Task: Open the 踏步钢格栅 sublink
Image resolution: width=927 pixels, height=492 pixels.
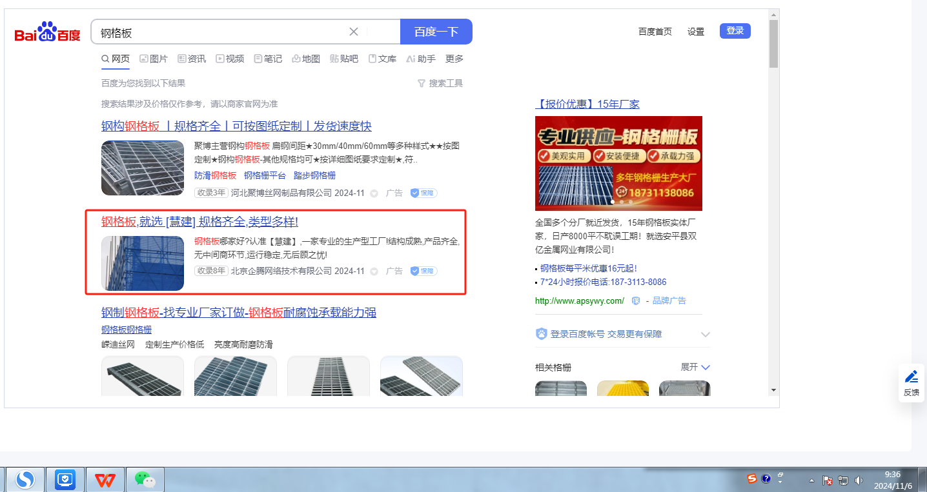Action: point(314,175)
